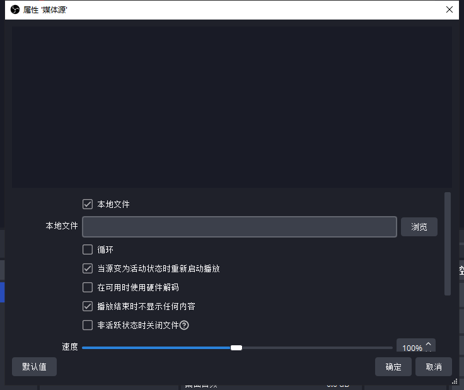Uncheck 播放结束时不显示任何内容 option
This screenshot has height=390, width=464.
pos(88,306)
